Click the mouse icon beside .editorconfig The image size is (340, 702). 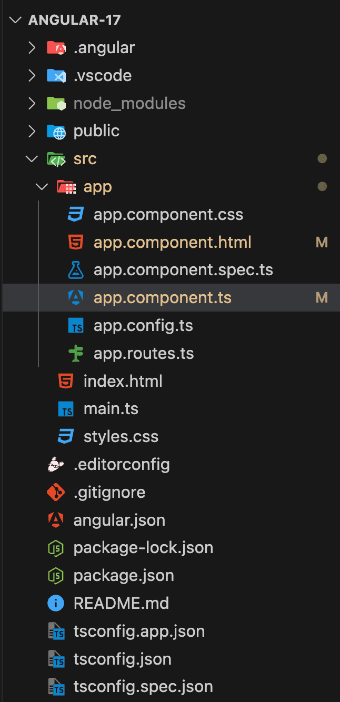click(55, 464)
